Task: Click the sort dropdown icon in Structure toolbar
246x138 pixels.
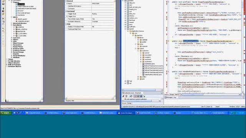Action: click(x=131, y=96)
